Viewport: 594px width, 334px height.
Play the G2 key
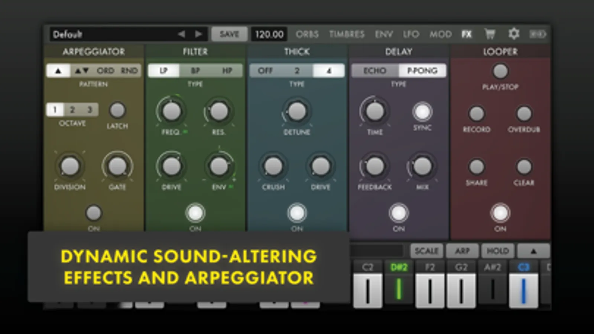click(461, 284)
